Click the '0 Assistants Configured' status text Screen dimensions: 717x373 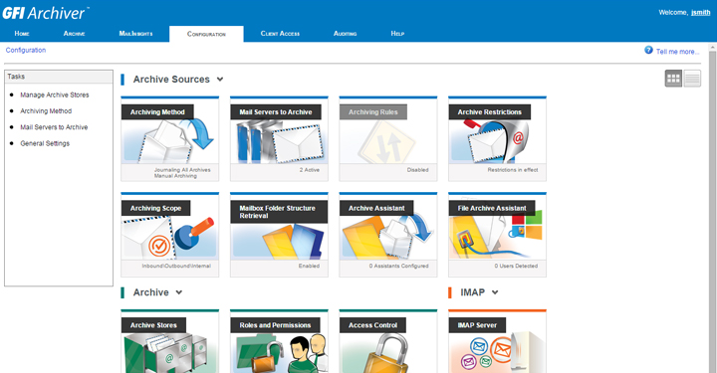click(x=398, y=266)
